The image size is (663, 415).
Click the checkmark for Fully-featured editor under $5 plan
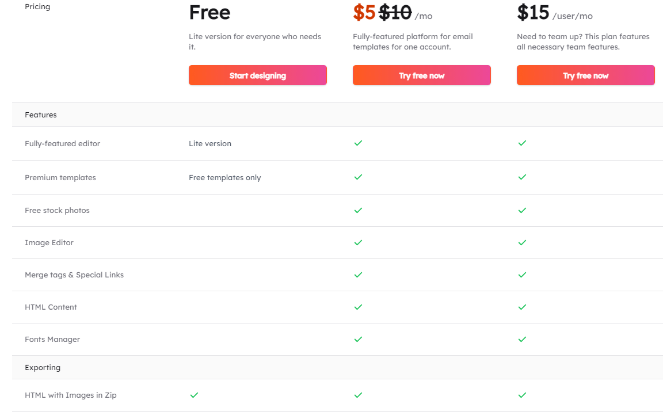point(358,143)
